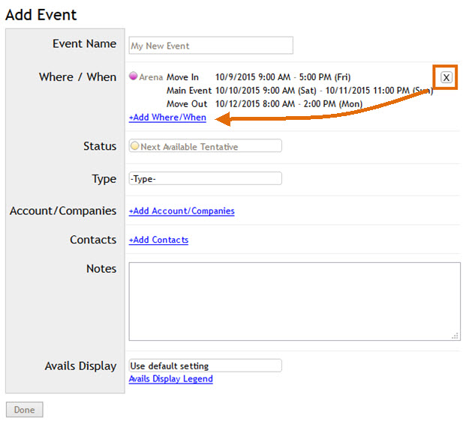469x430 pixels.
Task: Focus the Notes text area
Action: (295, 301)
